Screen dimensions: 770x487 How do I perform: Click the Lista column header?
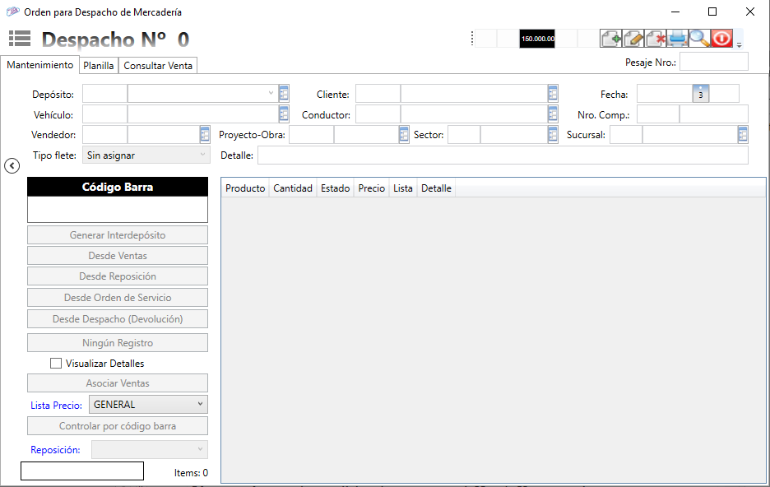(402, 188)
